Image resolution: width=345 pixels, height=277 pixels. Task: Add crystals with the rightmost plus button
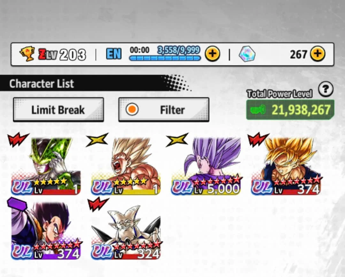318,54
